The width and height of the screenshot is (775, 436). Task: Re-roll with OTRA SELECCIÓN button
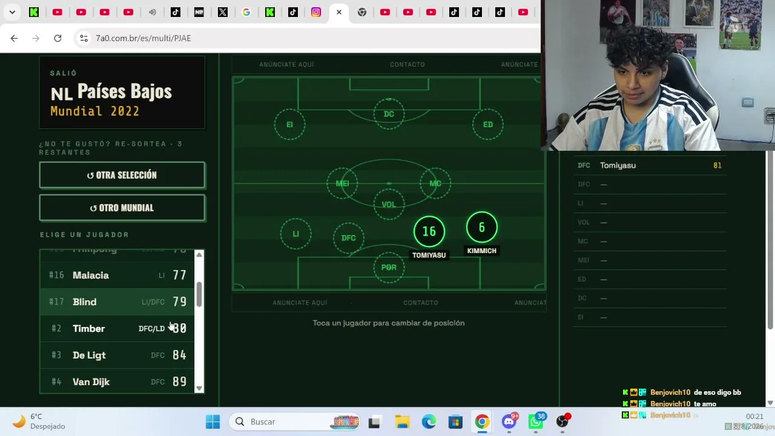(122, 175)
